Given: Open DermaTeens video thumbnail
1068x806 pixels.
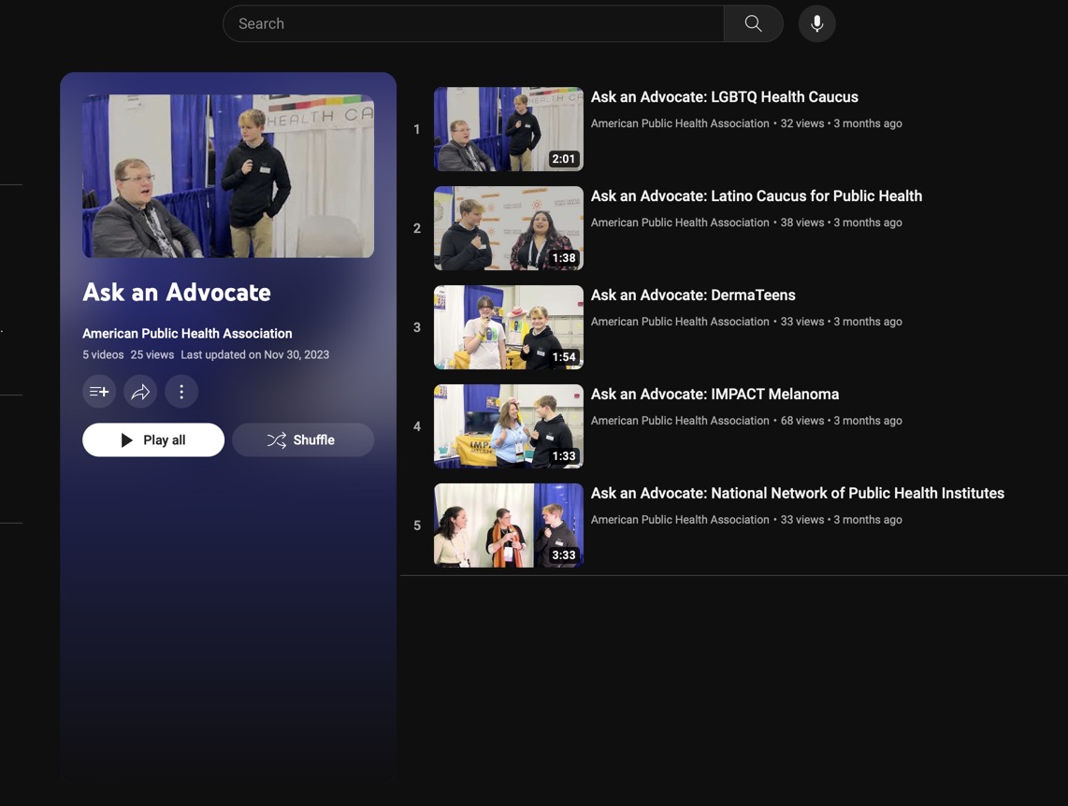Looking at the screenshot, I should (x=509, y=326).
